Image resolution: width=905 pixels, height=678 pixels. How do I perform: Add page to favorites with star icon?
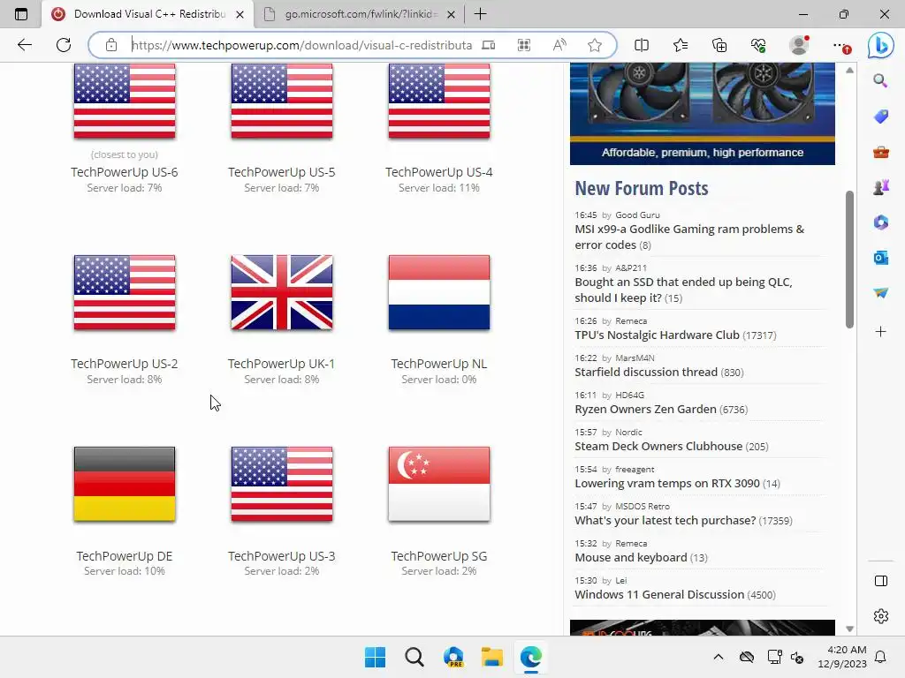pos(595,45)
